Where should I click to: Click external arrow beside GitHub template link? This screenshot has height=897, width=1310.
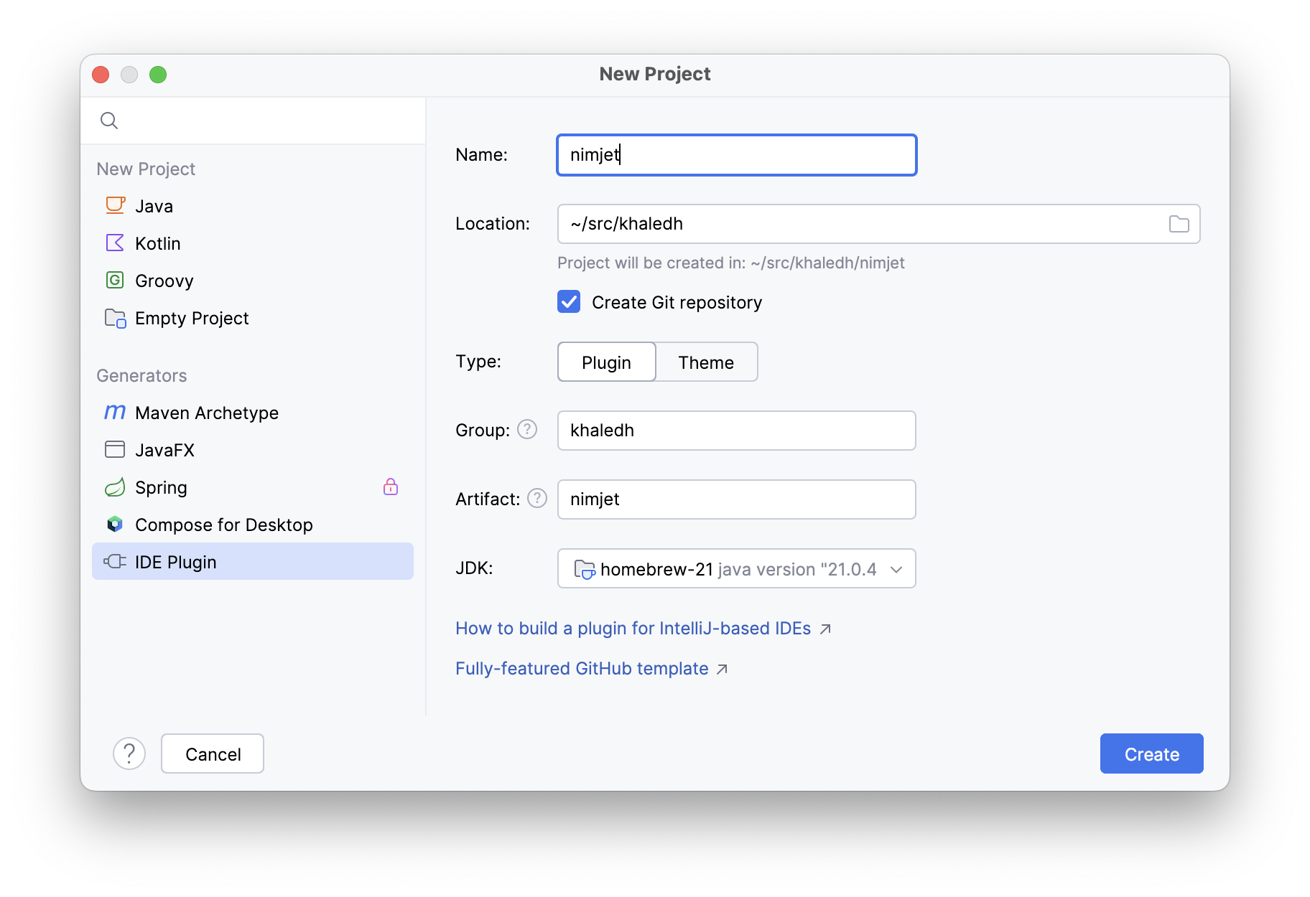[723, 669]
